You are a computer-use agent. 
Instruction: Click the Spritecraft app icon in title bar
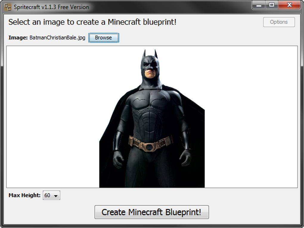(x=7, y=7)
